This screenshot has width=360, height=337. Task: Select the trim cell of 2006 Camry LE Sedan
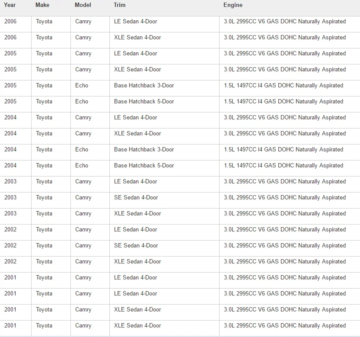[x=164, y=24]
